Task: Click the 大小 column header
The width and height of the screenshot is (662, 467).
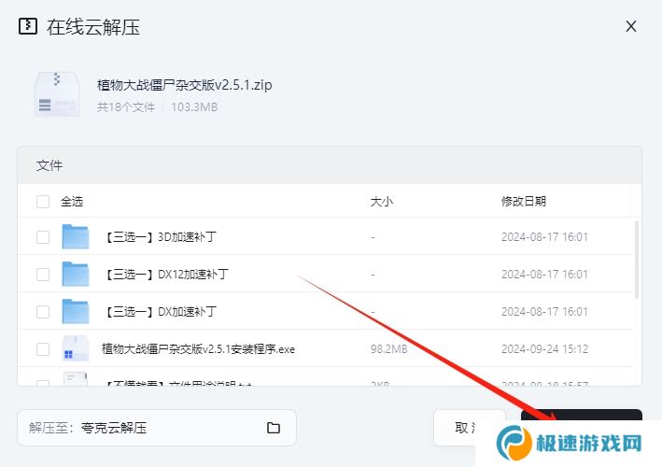Action: (x=381, y=202)
